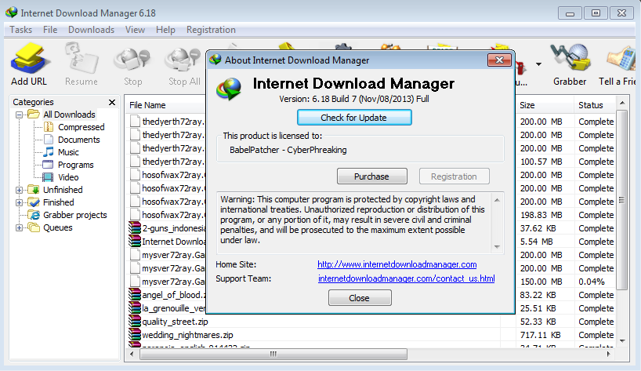
Task: Click the Check for Update button
Action: point(354,118)
